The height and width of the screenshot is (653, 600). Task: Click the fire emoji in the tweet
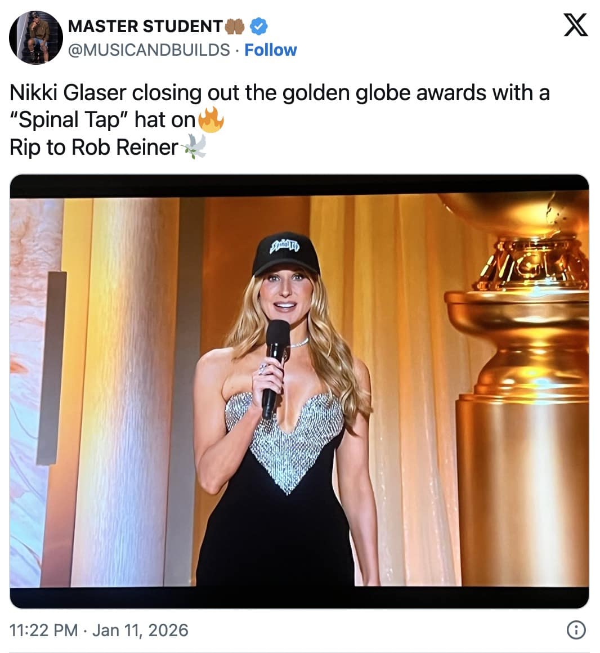click(212, 120)
